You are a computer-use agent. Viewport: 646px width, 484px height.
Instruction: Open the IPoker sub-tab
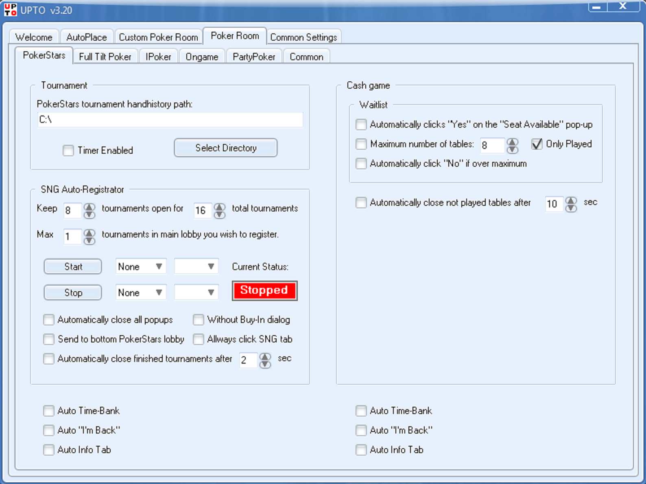pos(158,57)
